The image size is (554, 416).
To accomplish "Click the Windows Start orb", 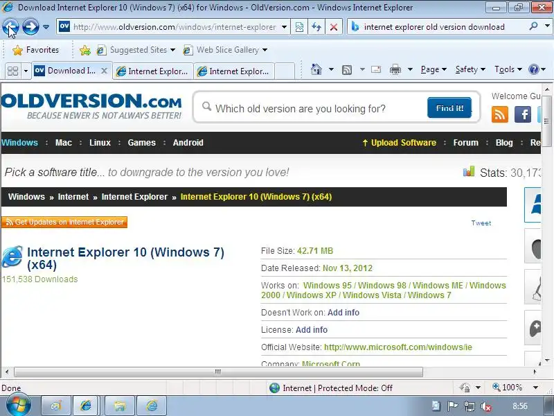I will click(18, 404).
